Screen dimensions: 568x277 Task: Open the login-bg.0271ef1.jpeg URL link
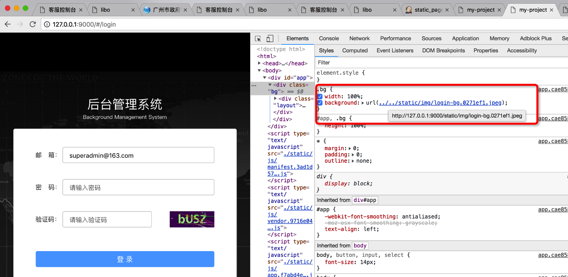440,103
